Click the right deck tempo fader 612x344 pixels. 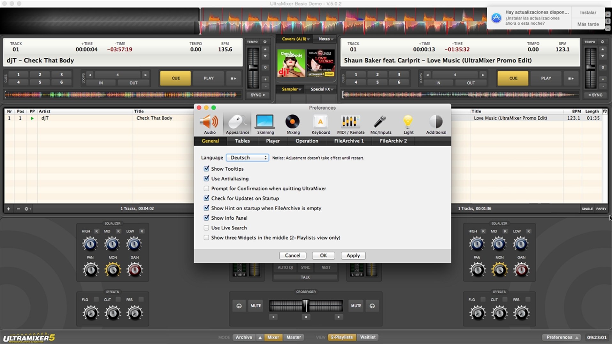(x=591, y=68)
